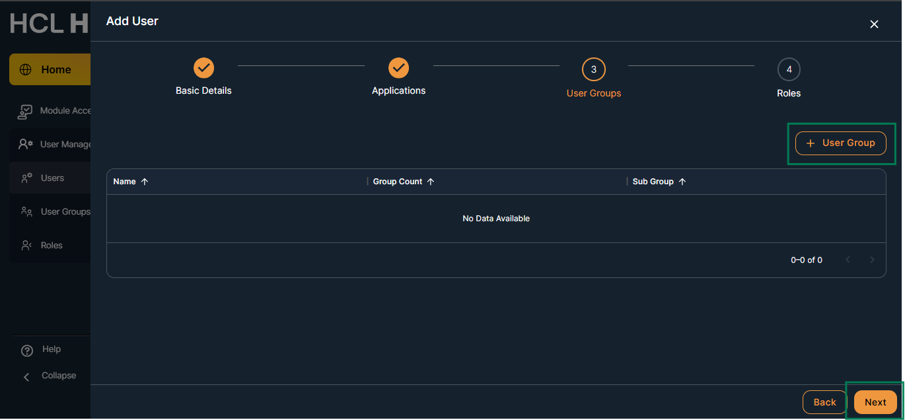
Task: Go to next table page arrow
Action: 872,260
